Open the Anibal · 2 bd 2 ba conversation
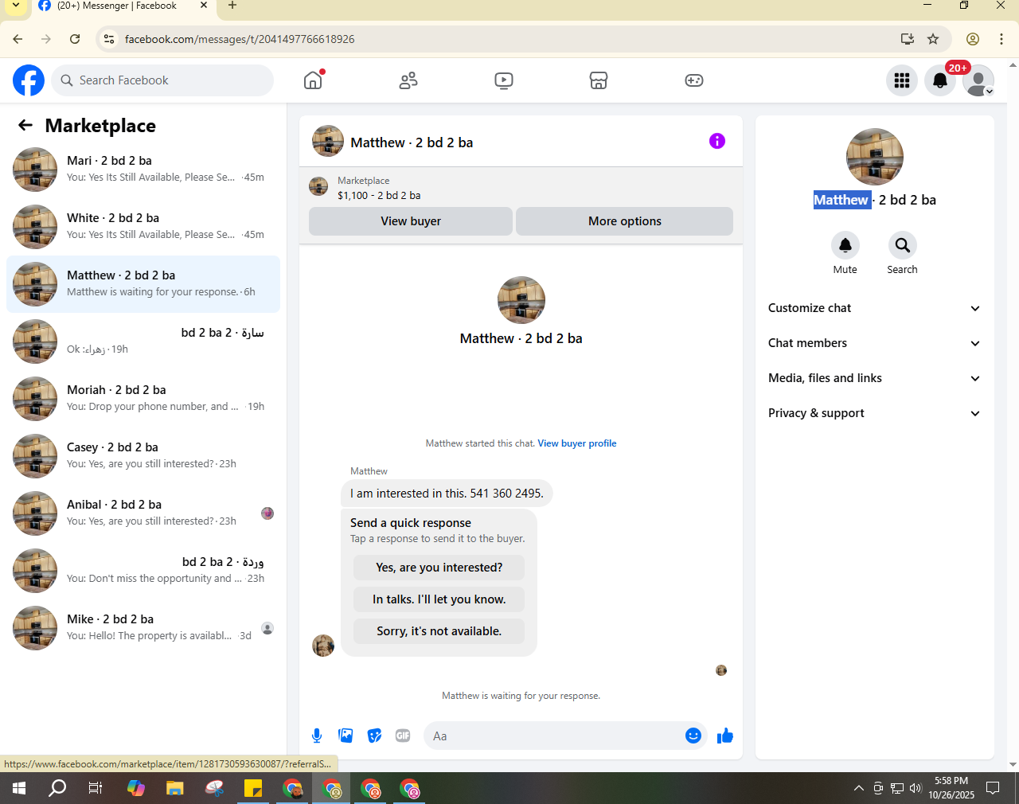The height and width of the screenshot is (804, 1019). [143, 513]
